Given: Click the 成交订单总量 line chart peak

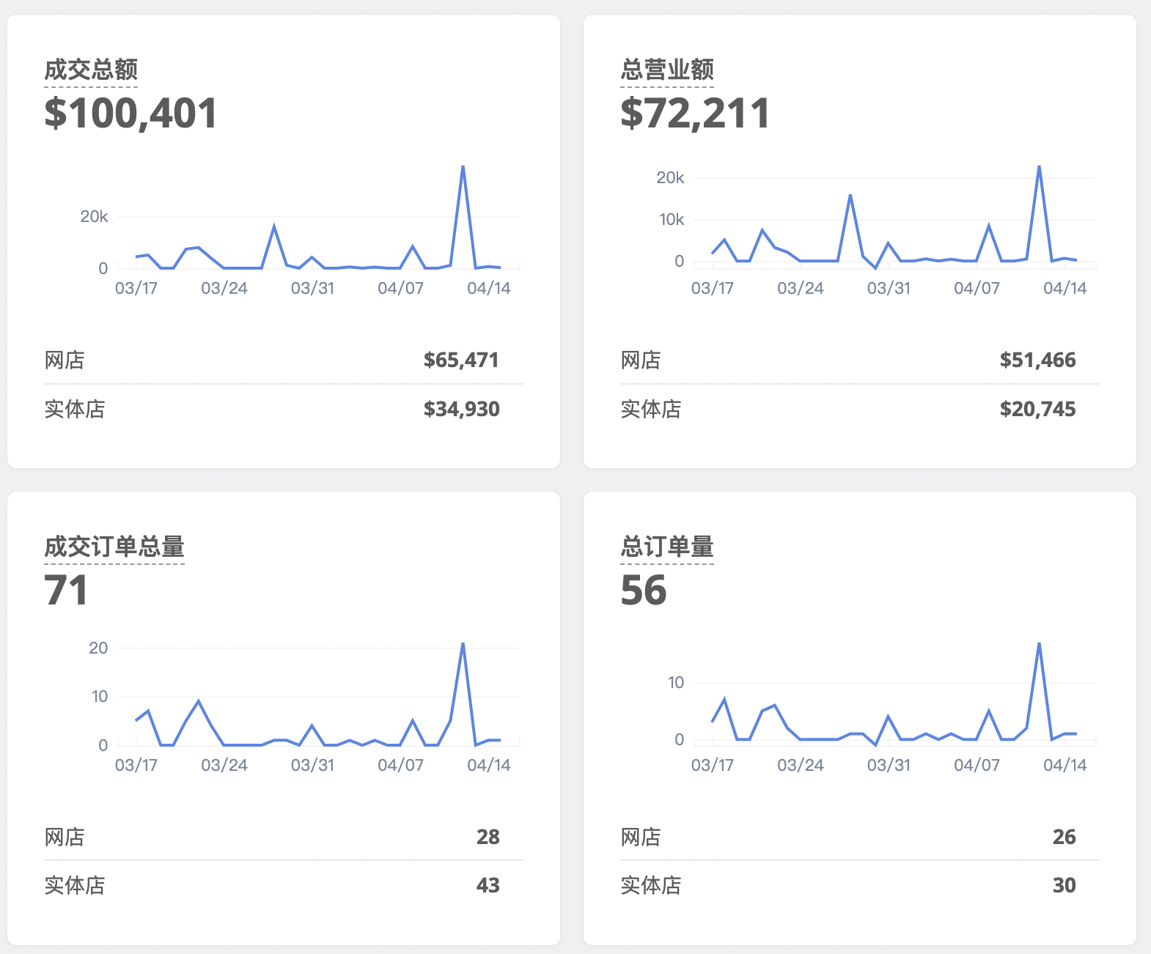Looking at the screenshot, I should pyautogui.click(x=463, y=644).
